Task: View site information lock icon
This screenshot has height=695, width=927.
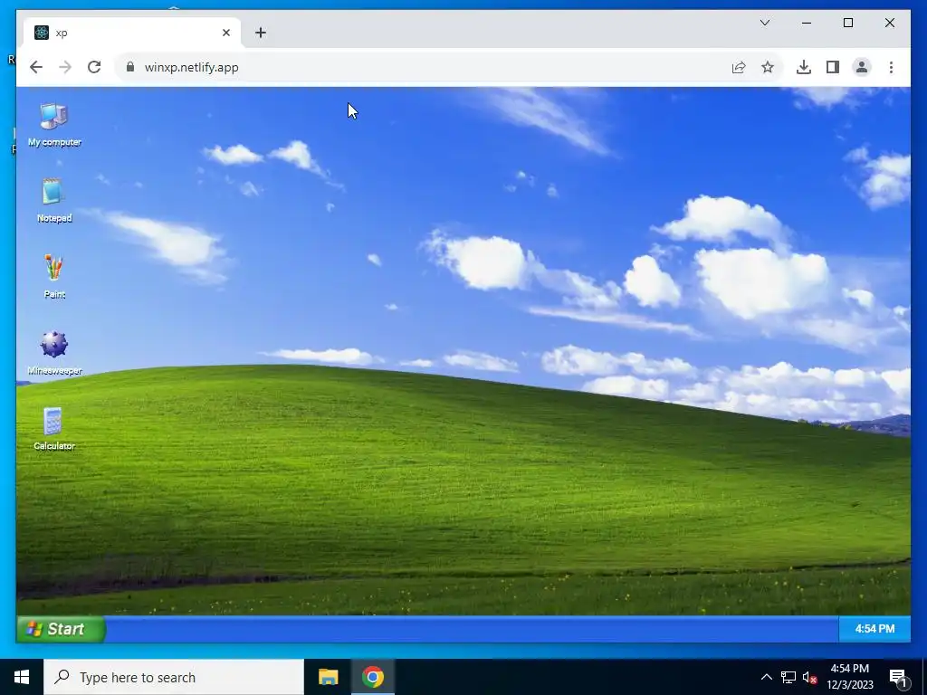Action: point(130,67)
